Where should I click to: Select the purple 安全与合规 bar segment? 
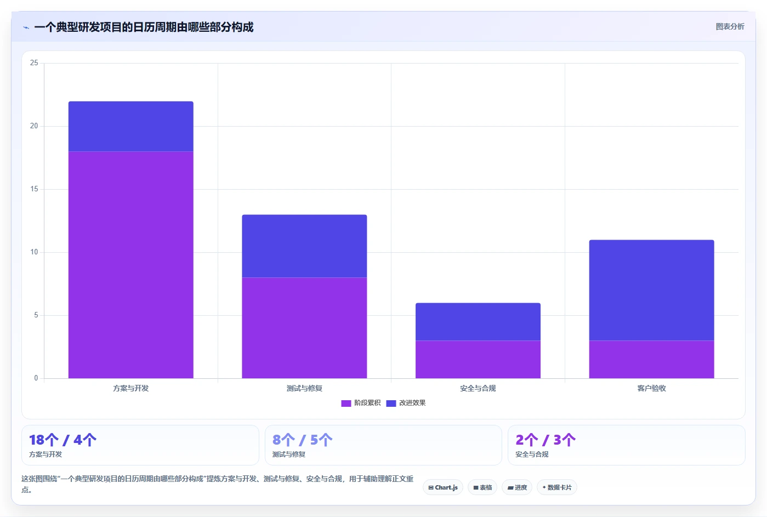click(478, 360)
